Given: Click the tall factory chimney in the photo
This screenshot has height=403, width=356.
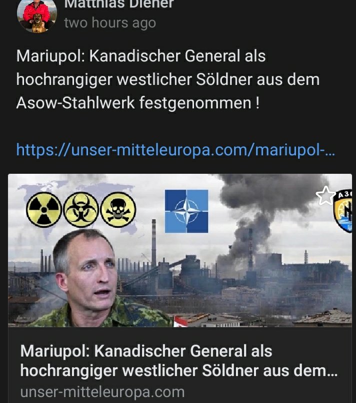Looking at the screenshot, I should coord(153,243).
